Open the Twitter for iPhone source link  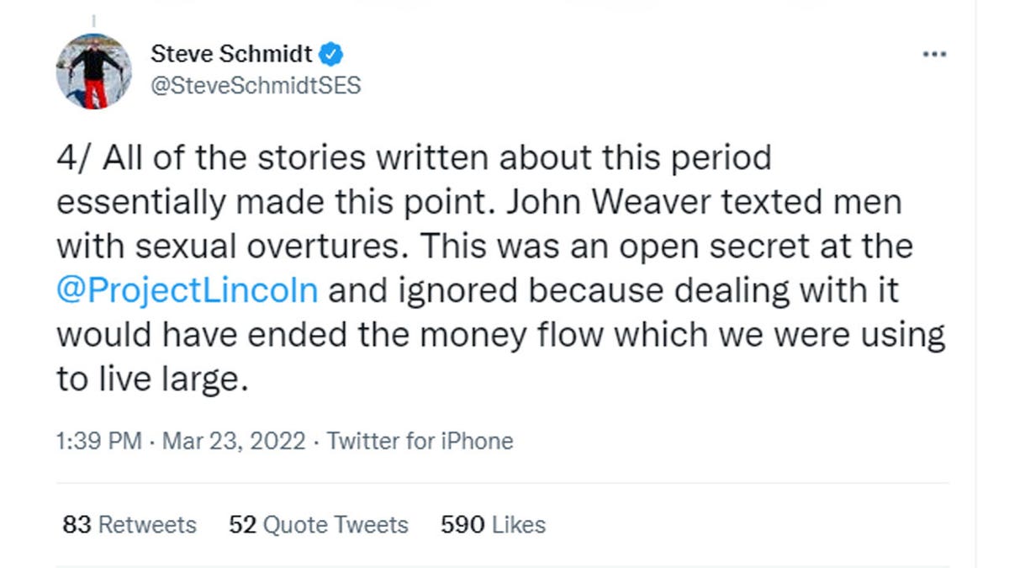(x=420, y=441)
